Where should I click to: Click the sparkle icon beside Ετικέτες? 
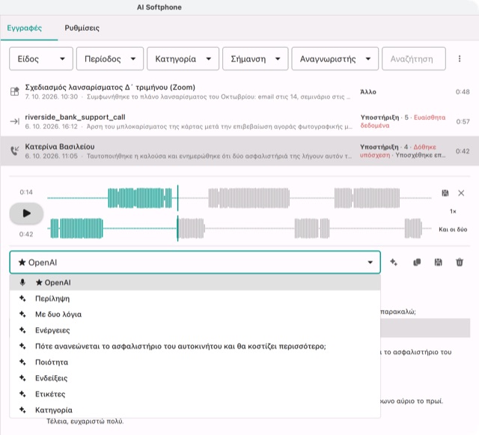coord(22,394)
